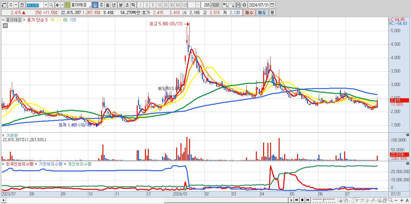Click the zigzag wave line icon

(x=368, y=200)
